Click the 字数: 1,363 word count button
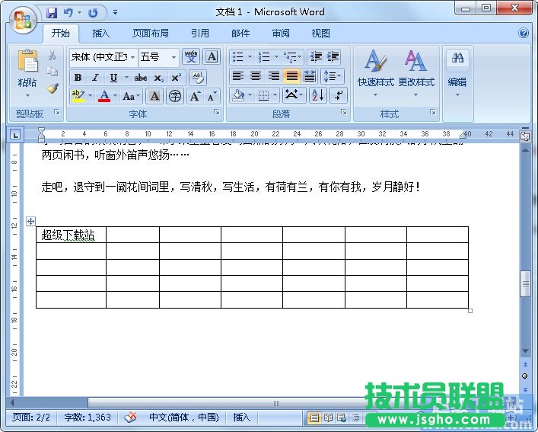 [x=88, y=418]
